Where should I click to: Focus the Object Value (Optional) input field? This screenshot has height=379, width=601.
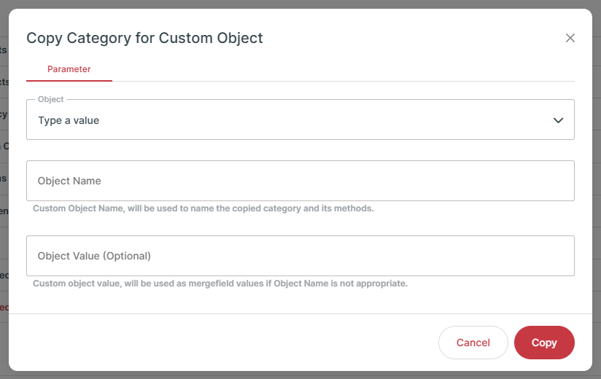(x=300, y=256)
